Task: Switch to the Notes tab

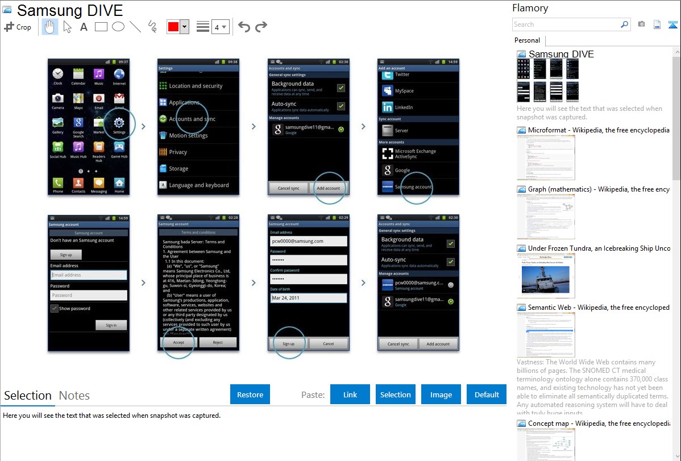Action: tap(74, 396)
